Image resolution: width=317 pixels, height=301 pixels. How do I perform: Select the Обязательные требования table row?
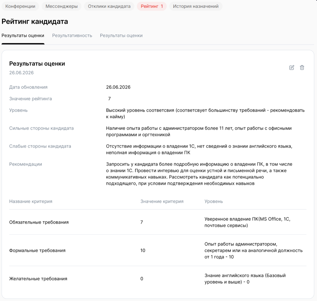pos(39,222)
